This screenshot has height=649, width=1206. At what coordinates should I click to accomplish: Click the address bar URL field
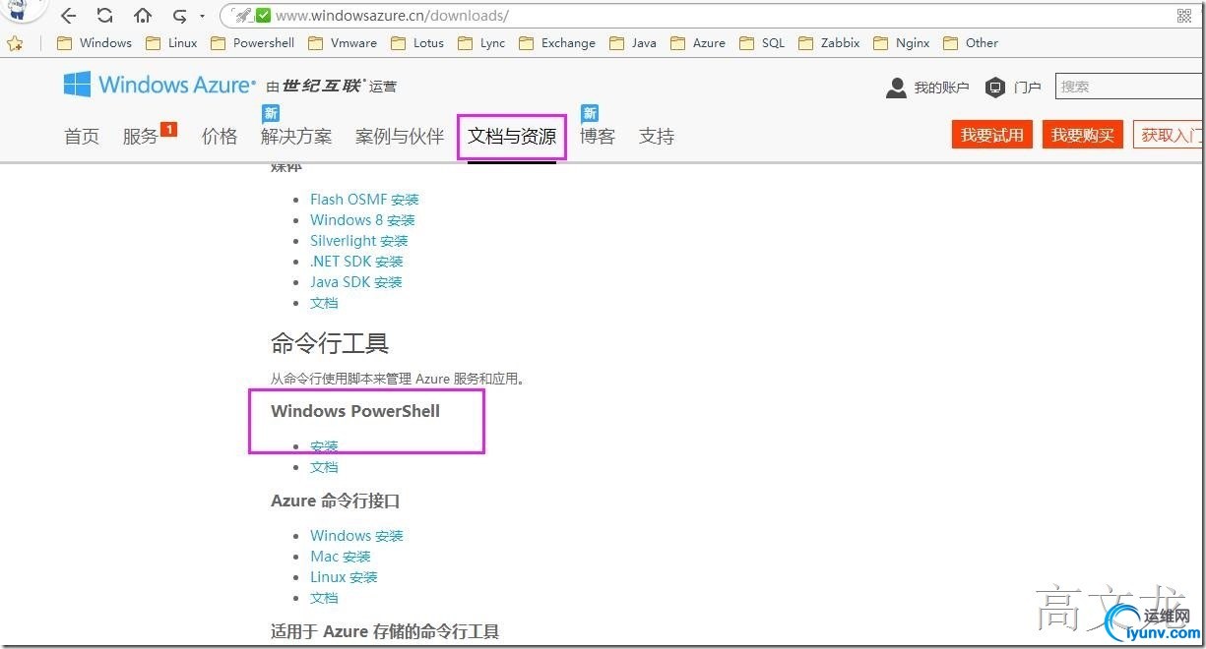click(x=689, y=16)
